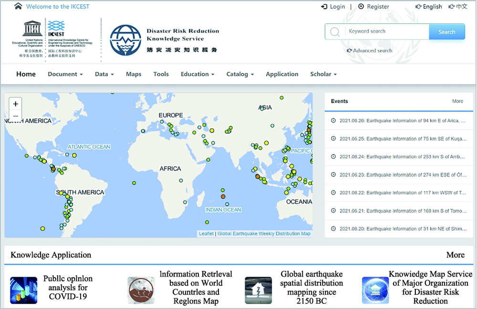
Task: Open the Tools menu item
Action: (161, 74)
